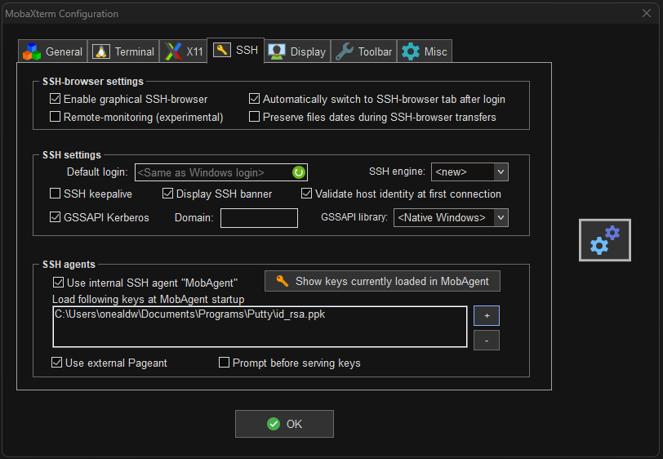Click the plus button to add key
This screenshot has width=663, height=459.
click(486, 315)
